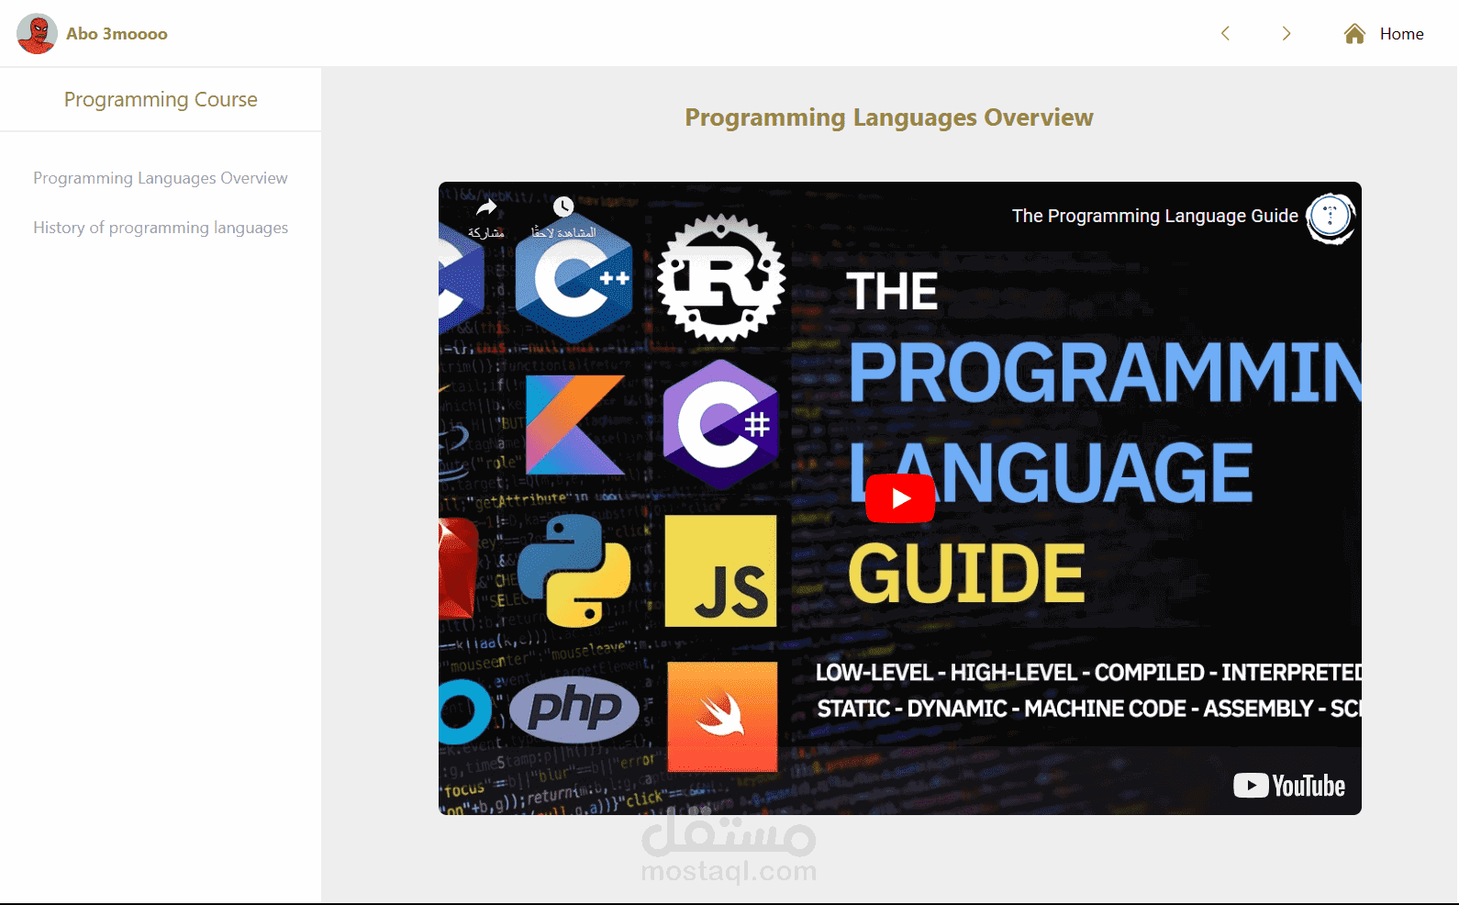Select the Programming Course sidebar heading

pos(161,99)
